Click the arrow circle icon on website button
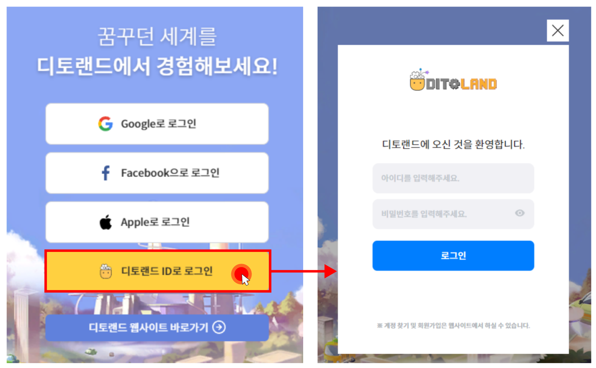The height and width of the screenshot is (368, 596). (219, 327)
